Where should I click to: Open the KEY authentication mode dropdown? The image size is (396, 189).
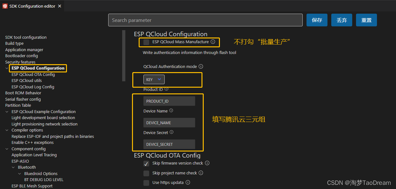[154, 79]
